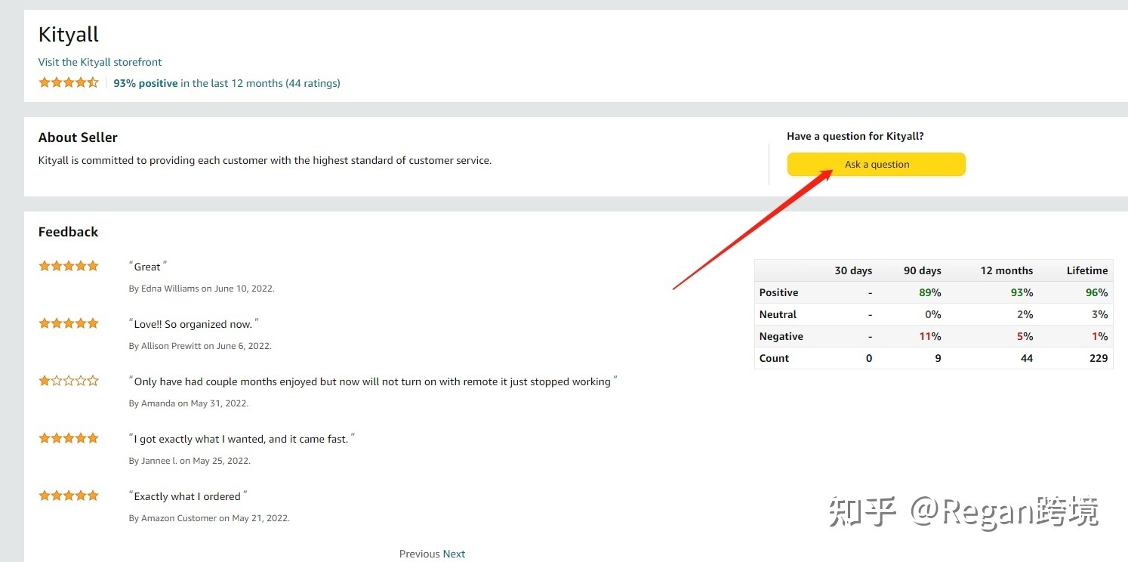Viewport: 1128px width, 562px height.
Task: Click the Lifetime column header
Action: [x=1087, y=270]
